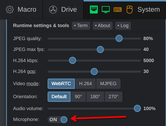Image resolution: width=166 pixels, height=126 pixels.
Task: Click the Drive disc icon
Action: tap(53, 10)
